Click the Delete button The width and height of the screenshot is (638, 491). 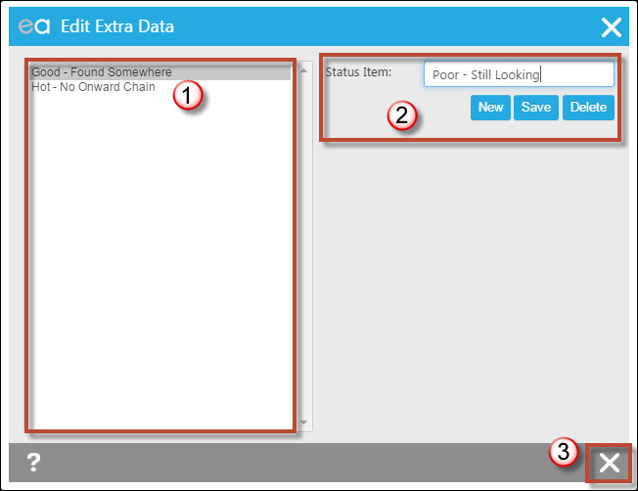click(x=588, y=108)
